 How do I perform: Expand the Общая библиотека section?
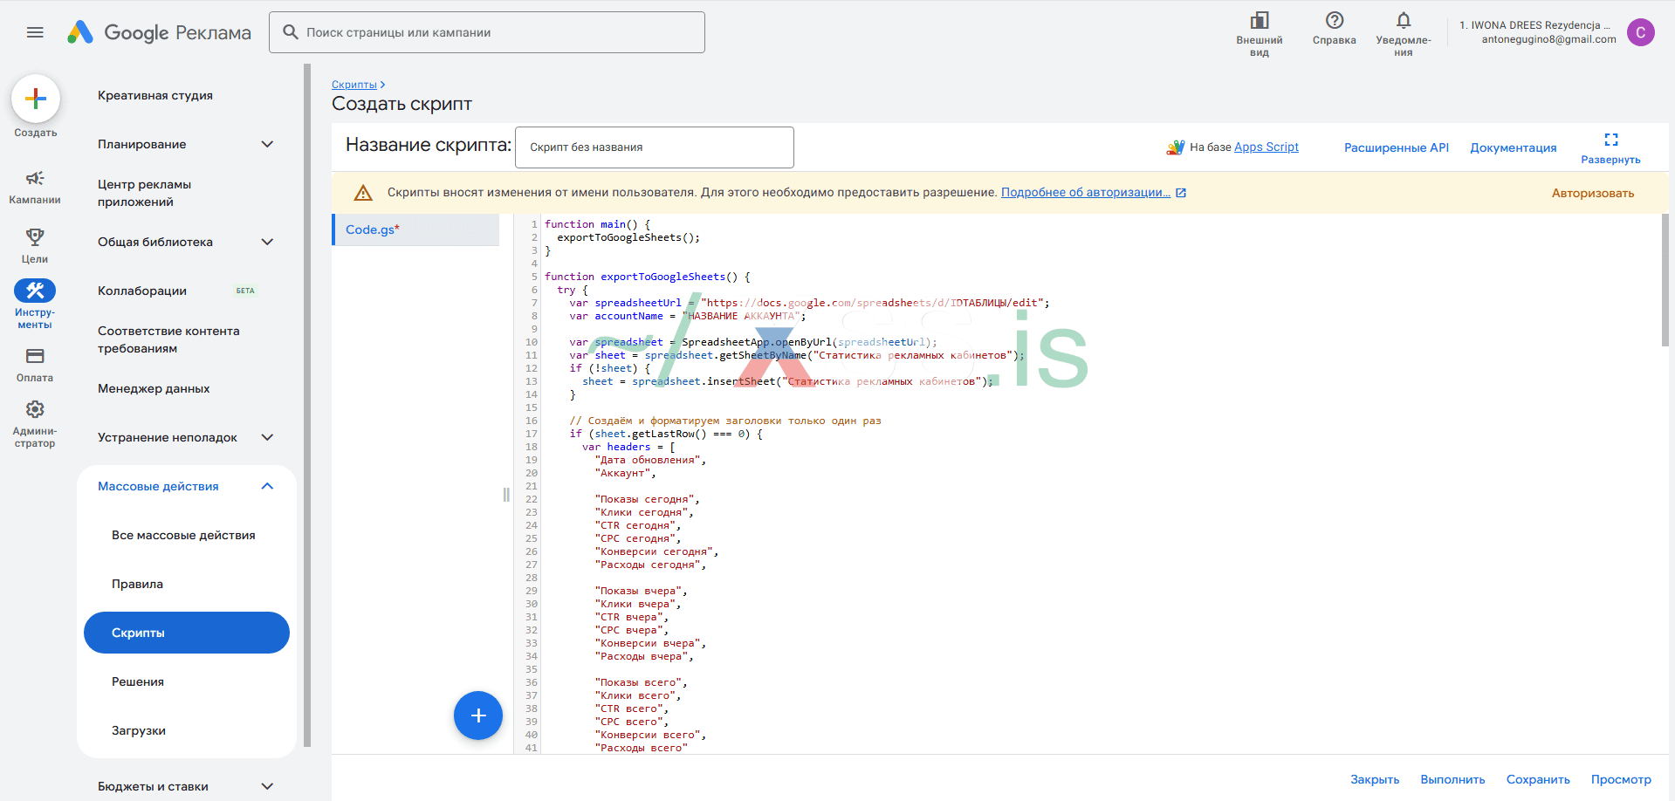pyautogui.click(x=267, y=242)
